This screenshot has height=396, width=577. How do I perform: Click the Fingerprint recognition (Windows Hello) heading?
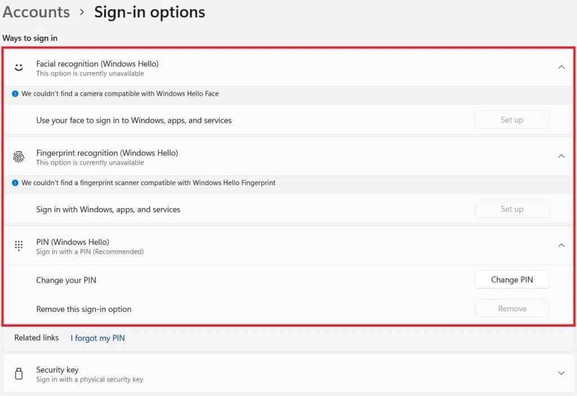(106, 153)
